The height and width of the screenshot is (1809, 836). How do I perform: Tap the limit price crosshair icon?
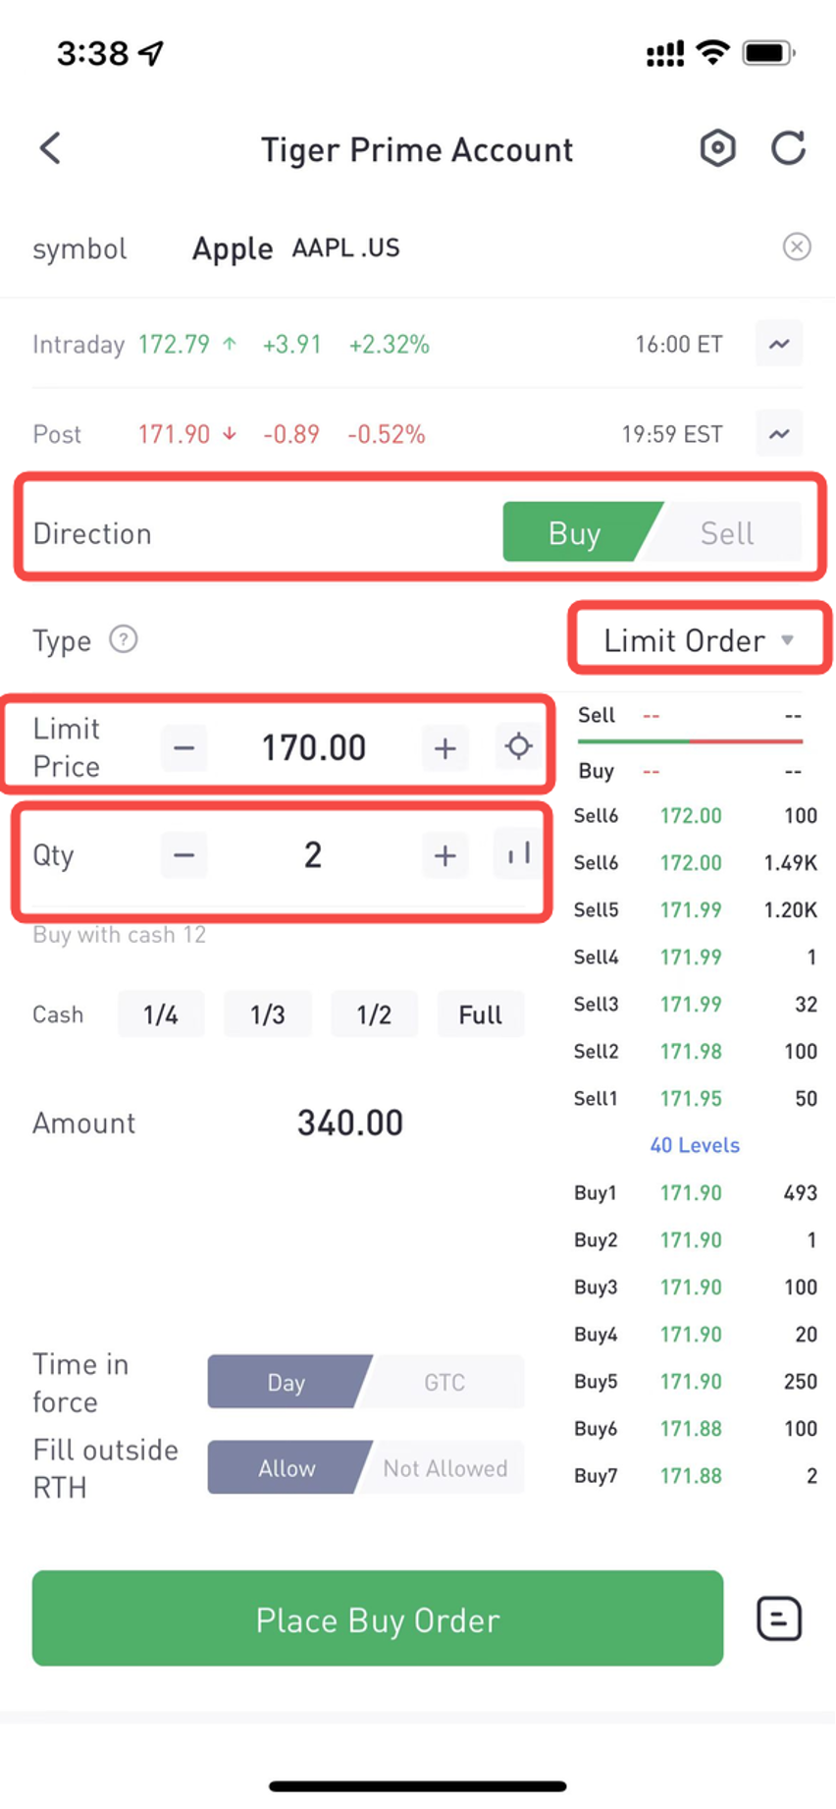coord(518,746)
